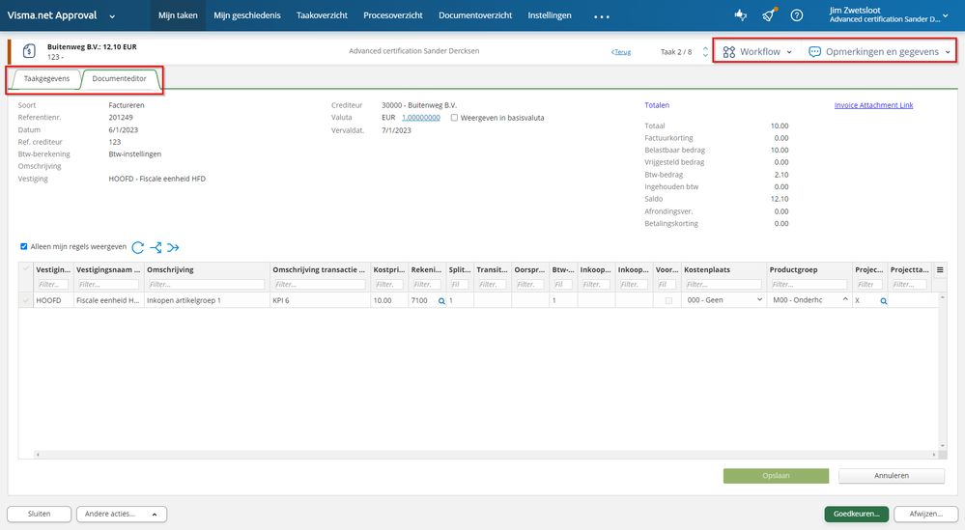Click the search icon in Project cell

[883, 301]
